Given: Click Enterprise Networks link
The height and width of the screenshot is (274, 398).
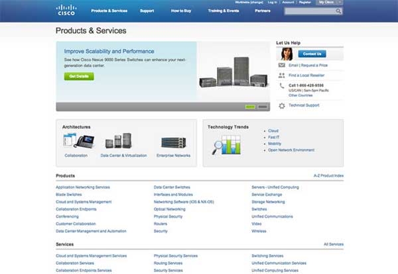Looking at the screenshot, I should pyautogui.click(x=173, y=156).
